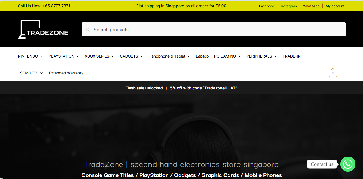Click the flash sale lightning bolt icon
Image resolution: width=363 pixels, height=179 pixels.
pyautogui.click(x=166, y=88)
